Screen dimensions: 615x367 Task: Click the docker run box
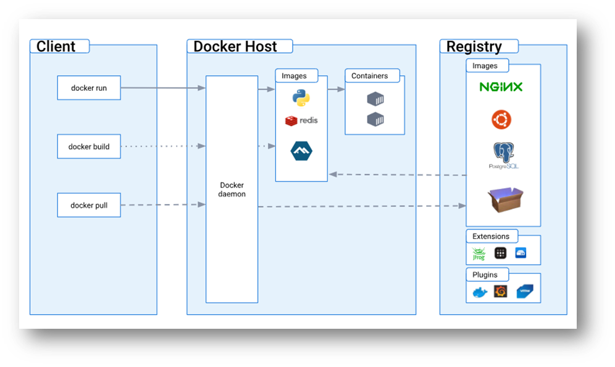(x=89, y=88)
